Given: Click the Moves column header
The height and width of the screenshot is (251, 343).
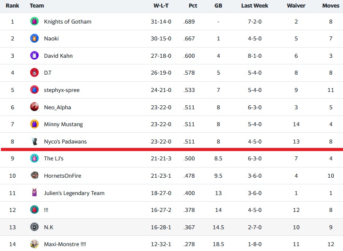Looking at the screenshot, I should (331, 6).
